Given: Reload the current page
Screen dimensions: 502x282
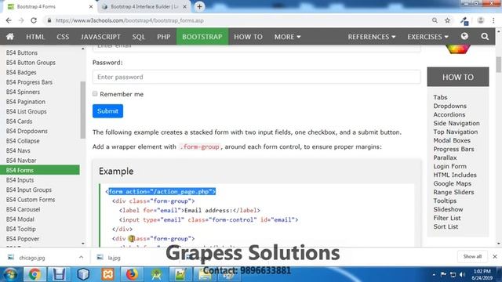Looking at the screenshot, I should pyautogui.click(x=34, y=20).
